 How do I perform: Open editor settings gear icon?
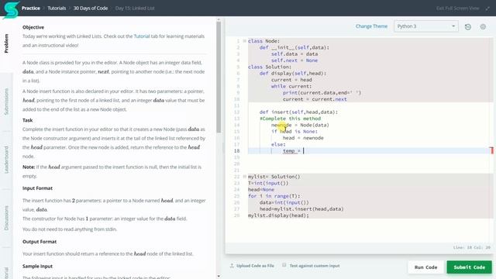[483, 27]
